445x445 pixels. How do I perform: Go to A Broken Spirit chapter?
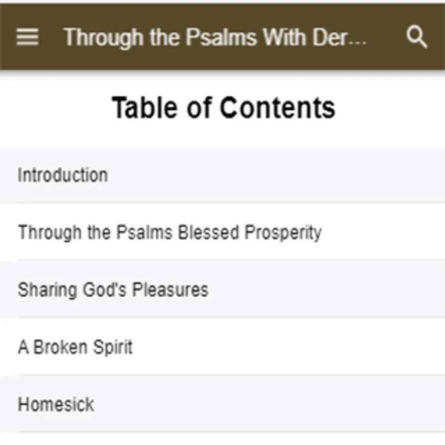point(222,347)
